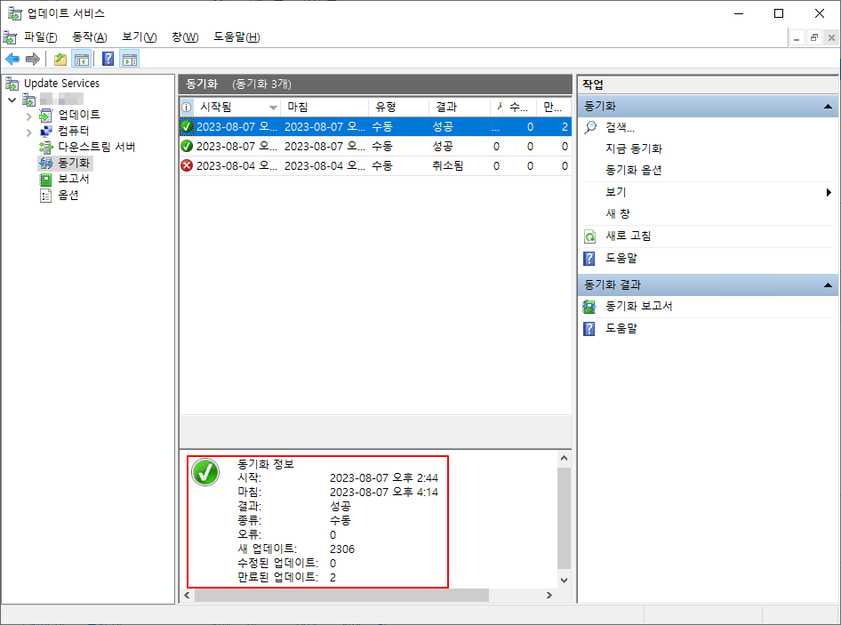Viewport: 841px width, 625px height.
Task: Open the 보기(V) menu
Action: pyautogui.click(x=139, y=37)
